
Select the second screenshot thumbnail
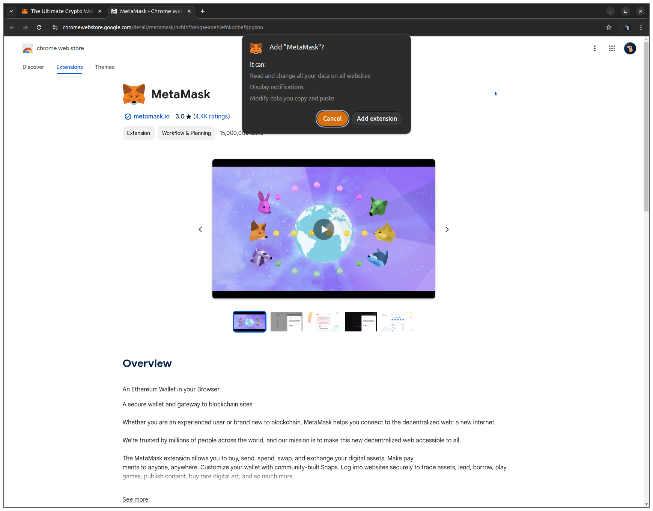[286, 322]
